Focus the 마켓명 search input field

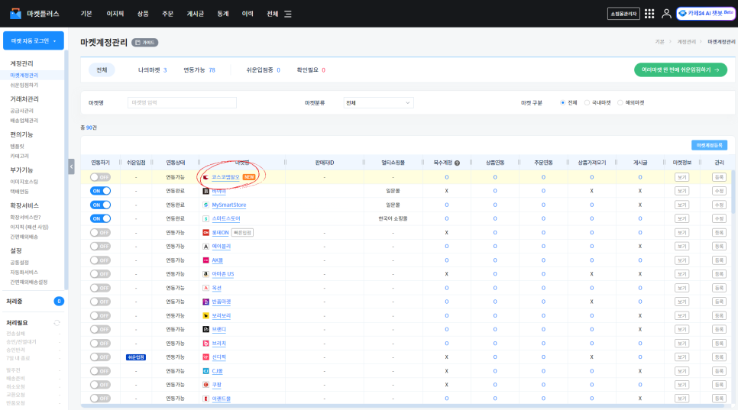point(182,102)
